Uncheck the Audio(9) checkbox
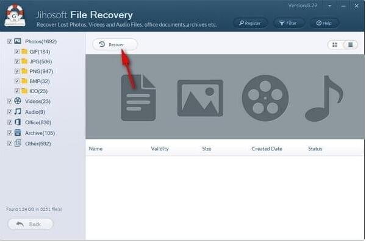 [10, 111]
